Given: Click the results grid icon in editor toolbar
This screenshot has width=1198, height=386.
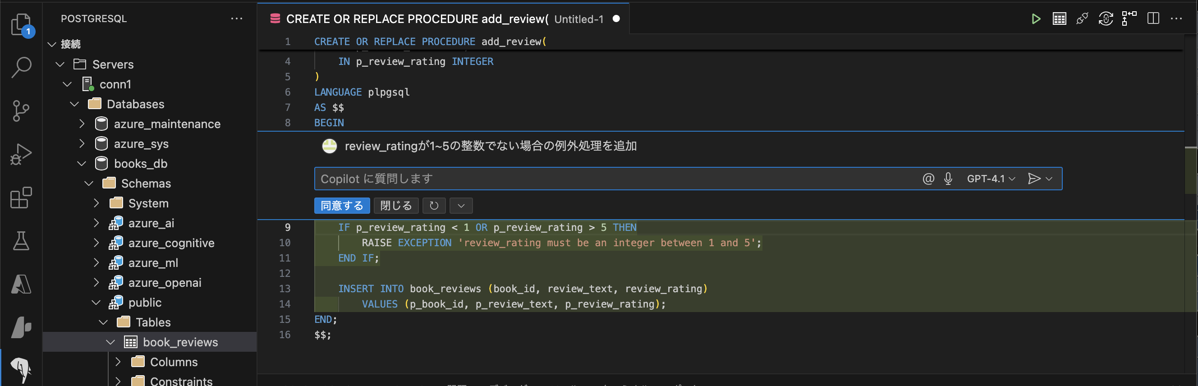Looking at the screenshot, I should [1060, 19].
